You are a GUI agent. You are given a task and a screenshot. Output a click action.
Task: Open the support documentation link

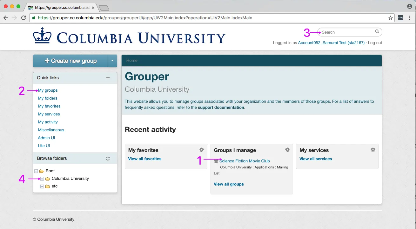pos(221,108)
